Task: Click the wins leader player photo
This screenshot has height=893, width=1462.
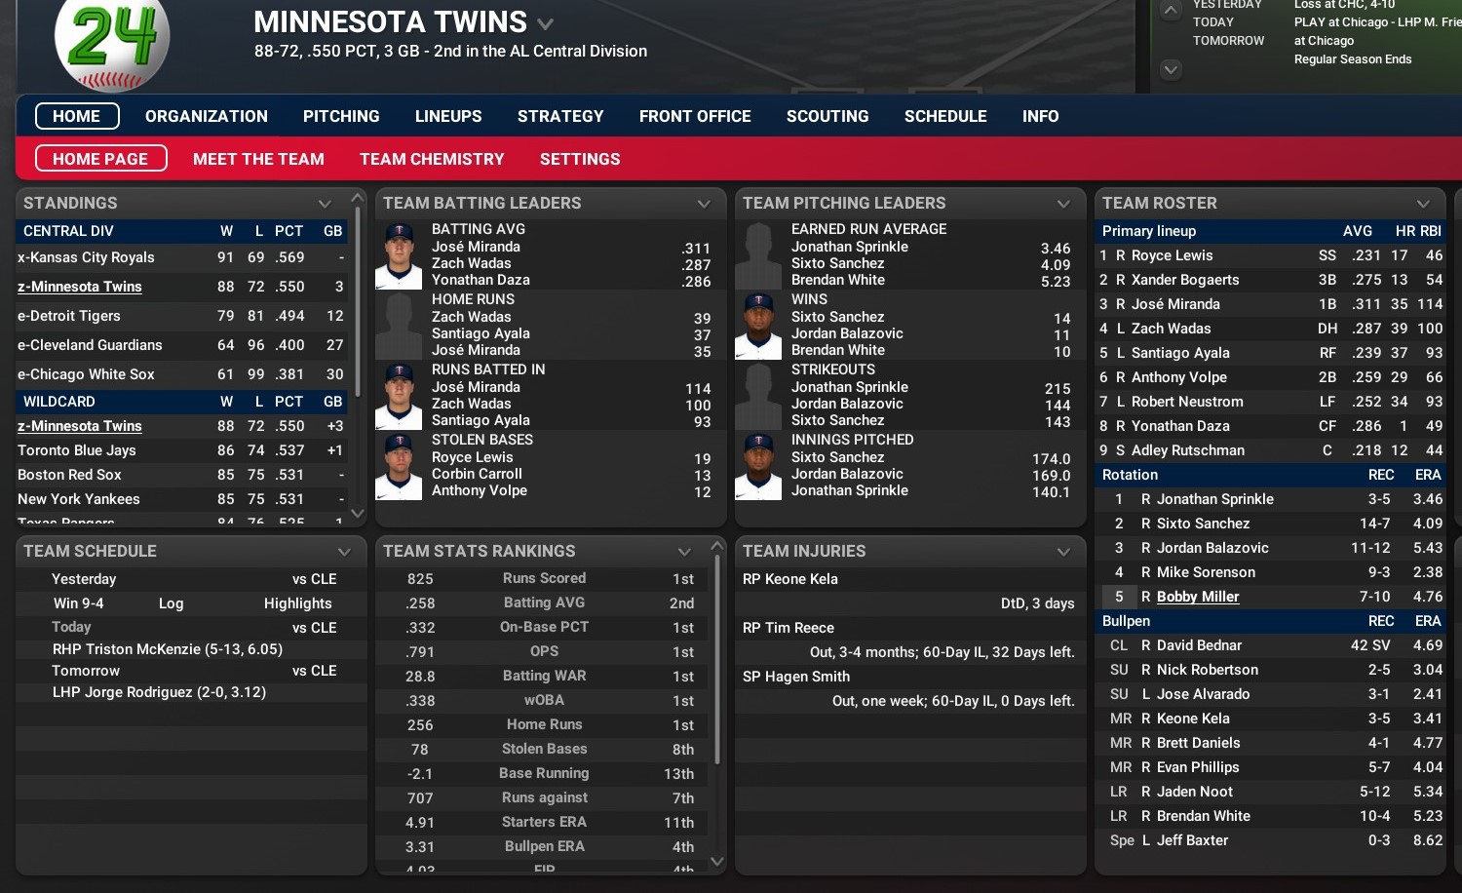Action: click(758, 326)
